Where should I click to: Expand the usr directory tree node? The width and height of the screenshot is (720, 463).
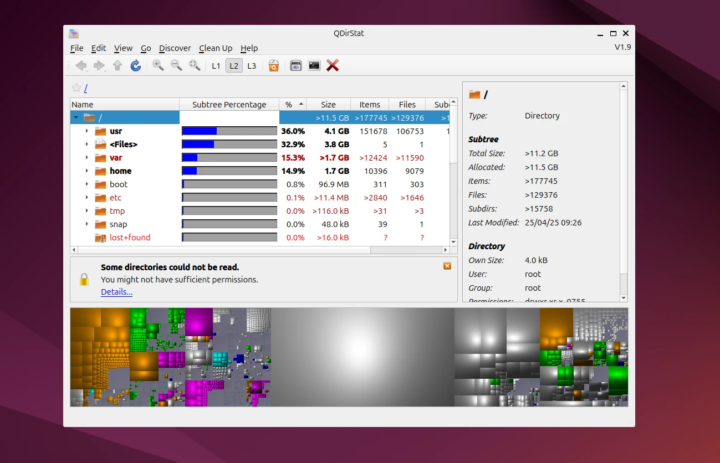[x=87, y=131]
